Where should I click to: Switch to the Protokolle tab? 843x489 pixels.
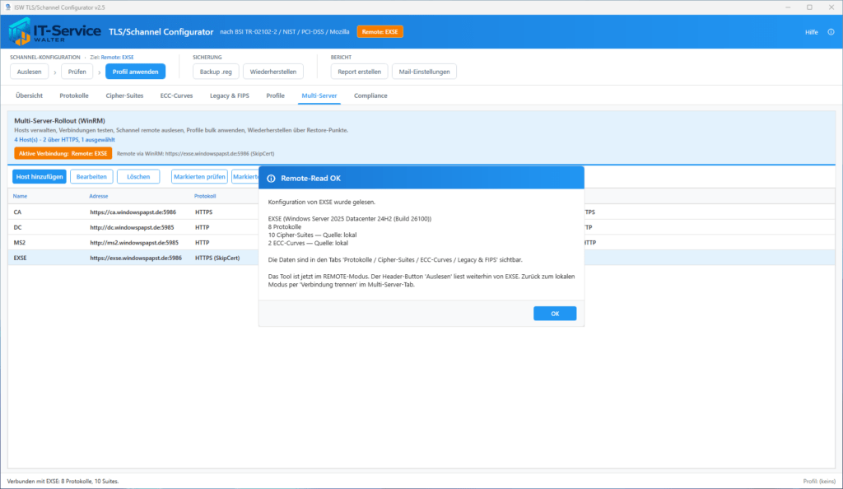tap(73, 95)
